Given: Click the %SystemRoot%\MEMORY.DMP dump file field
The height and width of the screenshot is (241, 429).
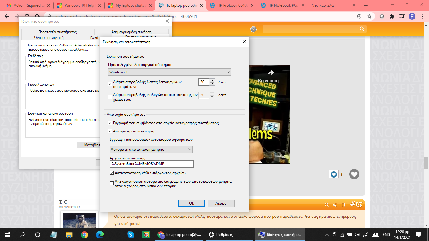Looking at the screenshot, I should (151, 164).
